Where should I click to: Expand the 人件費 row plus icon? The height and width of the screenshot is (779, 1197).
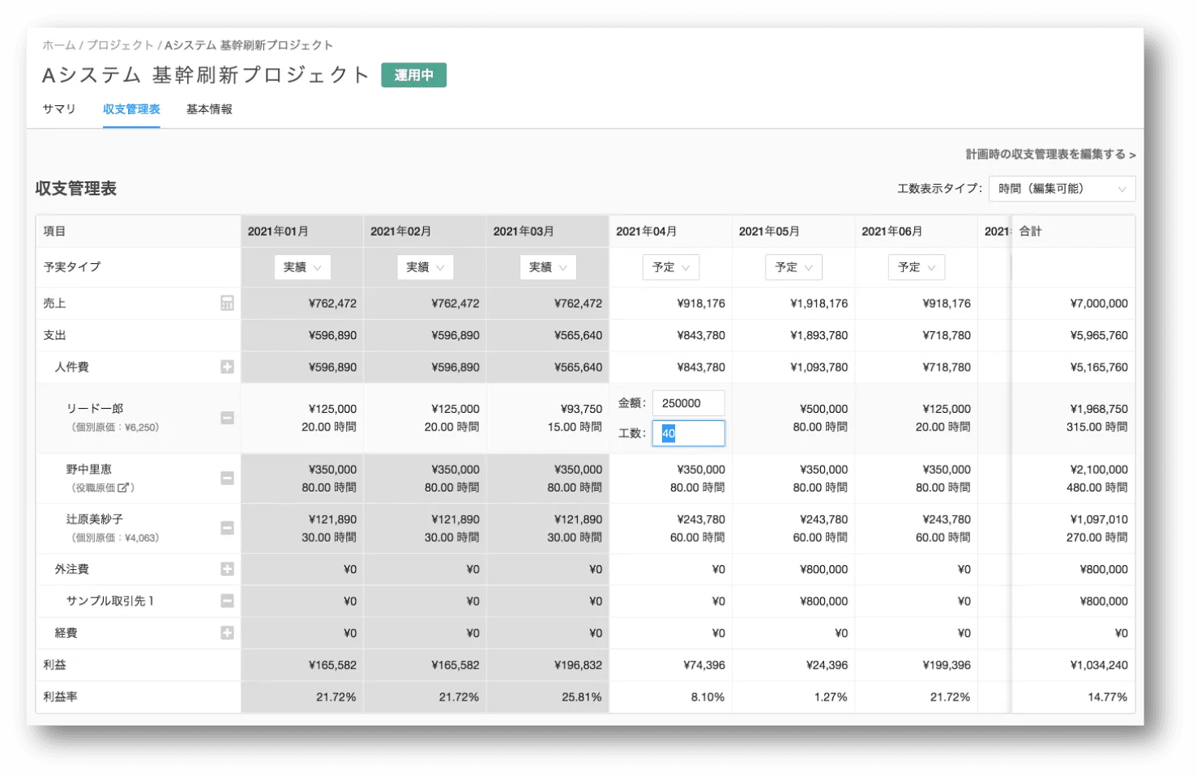(x=227, y=367)
